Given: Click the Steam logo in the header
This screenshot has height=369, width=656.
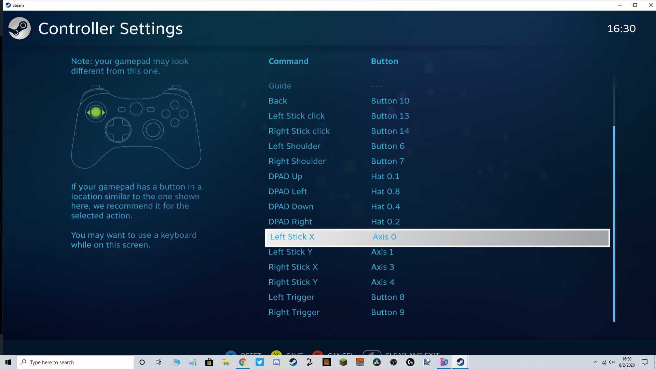Looking at the screenshot, I should [x=19, y=28].
